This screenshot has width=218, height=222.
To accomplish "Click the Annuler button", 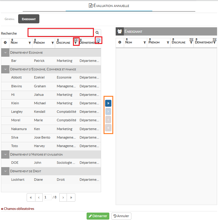I will click(121, 216).
